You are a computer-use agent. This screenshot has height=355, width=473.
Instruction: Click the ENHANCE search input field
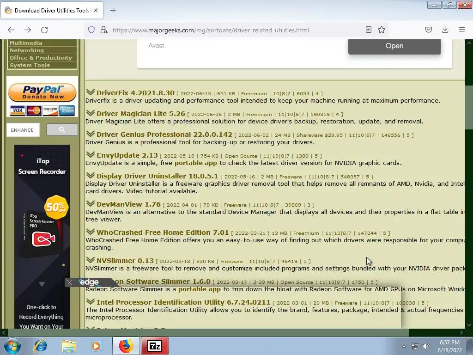click(x=23, y=130)
